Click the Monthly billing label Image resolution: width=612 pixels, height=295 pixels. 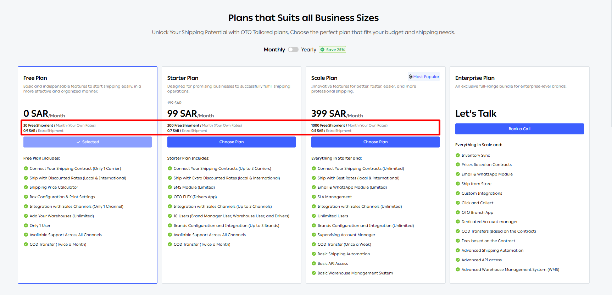(x=274, y=50)
